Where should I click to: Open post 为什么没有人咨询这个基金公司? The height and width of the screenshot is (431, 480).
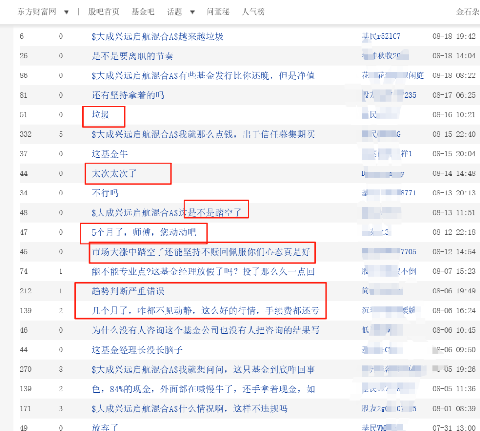[205, 330]
